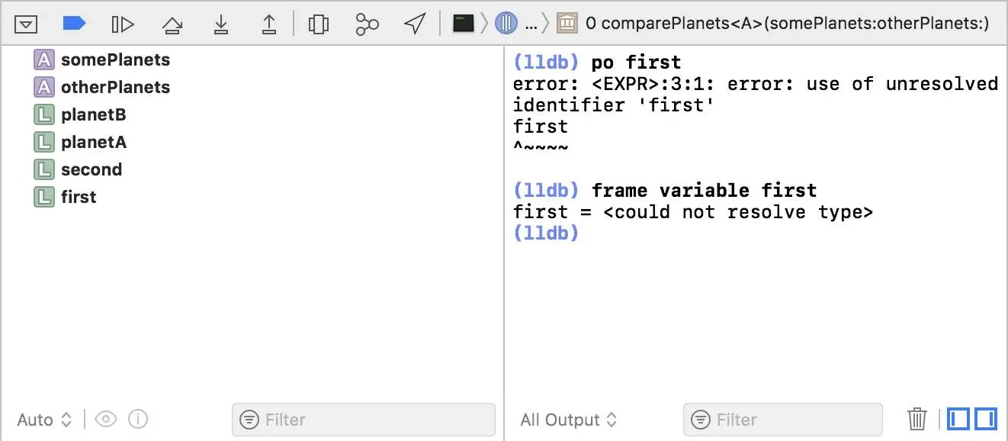Select the process icon in jump bar
The height and width of the screenshot is (441, 1008).
(464, 24)
